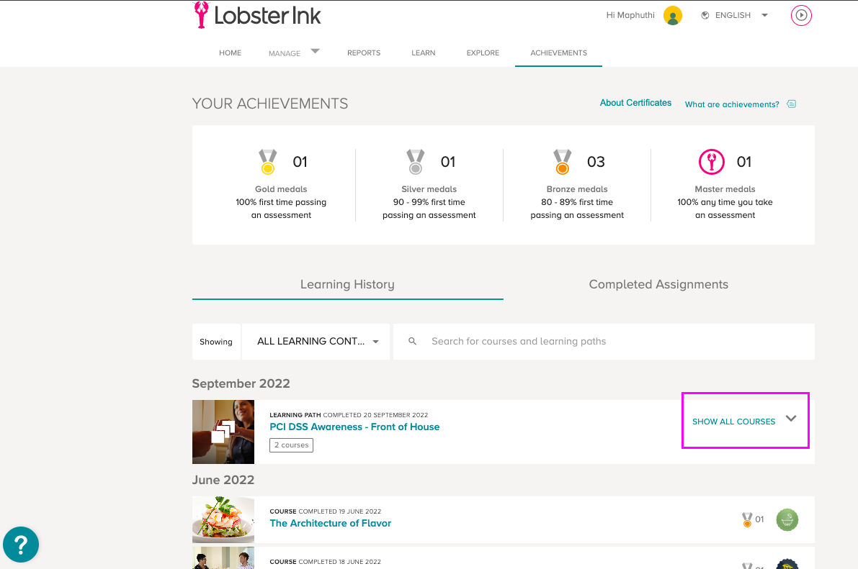This screenshot has width=858, height=569.
Task: Click the green badge for Architecture of Flavor
Action: point(787,519)
